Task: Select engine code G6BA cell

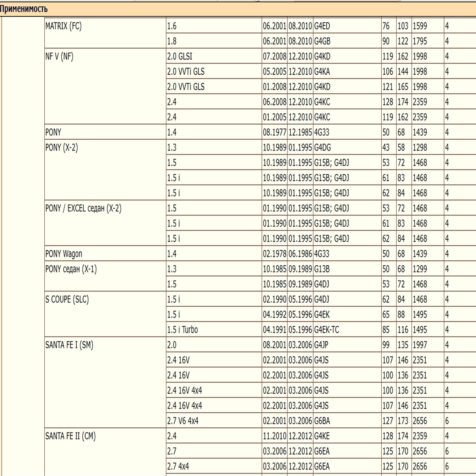Action: point(322,421)
